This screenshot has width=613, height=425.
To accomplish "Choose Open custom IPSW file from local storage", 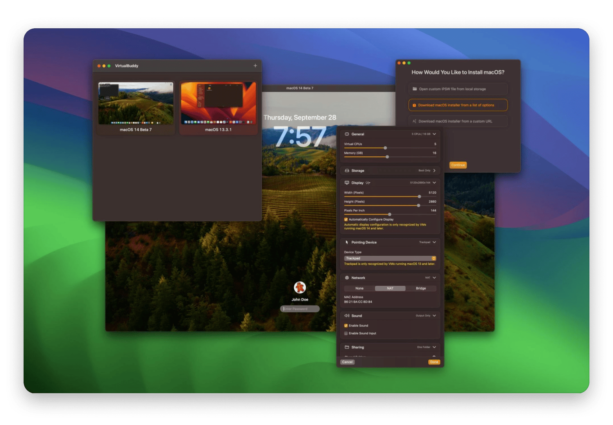I will point(458,89).
